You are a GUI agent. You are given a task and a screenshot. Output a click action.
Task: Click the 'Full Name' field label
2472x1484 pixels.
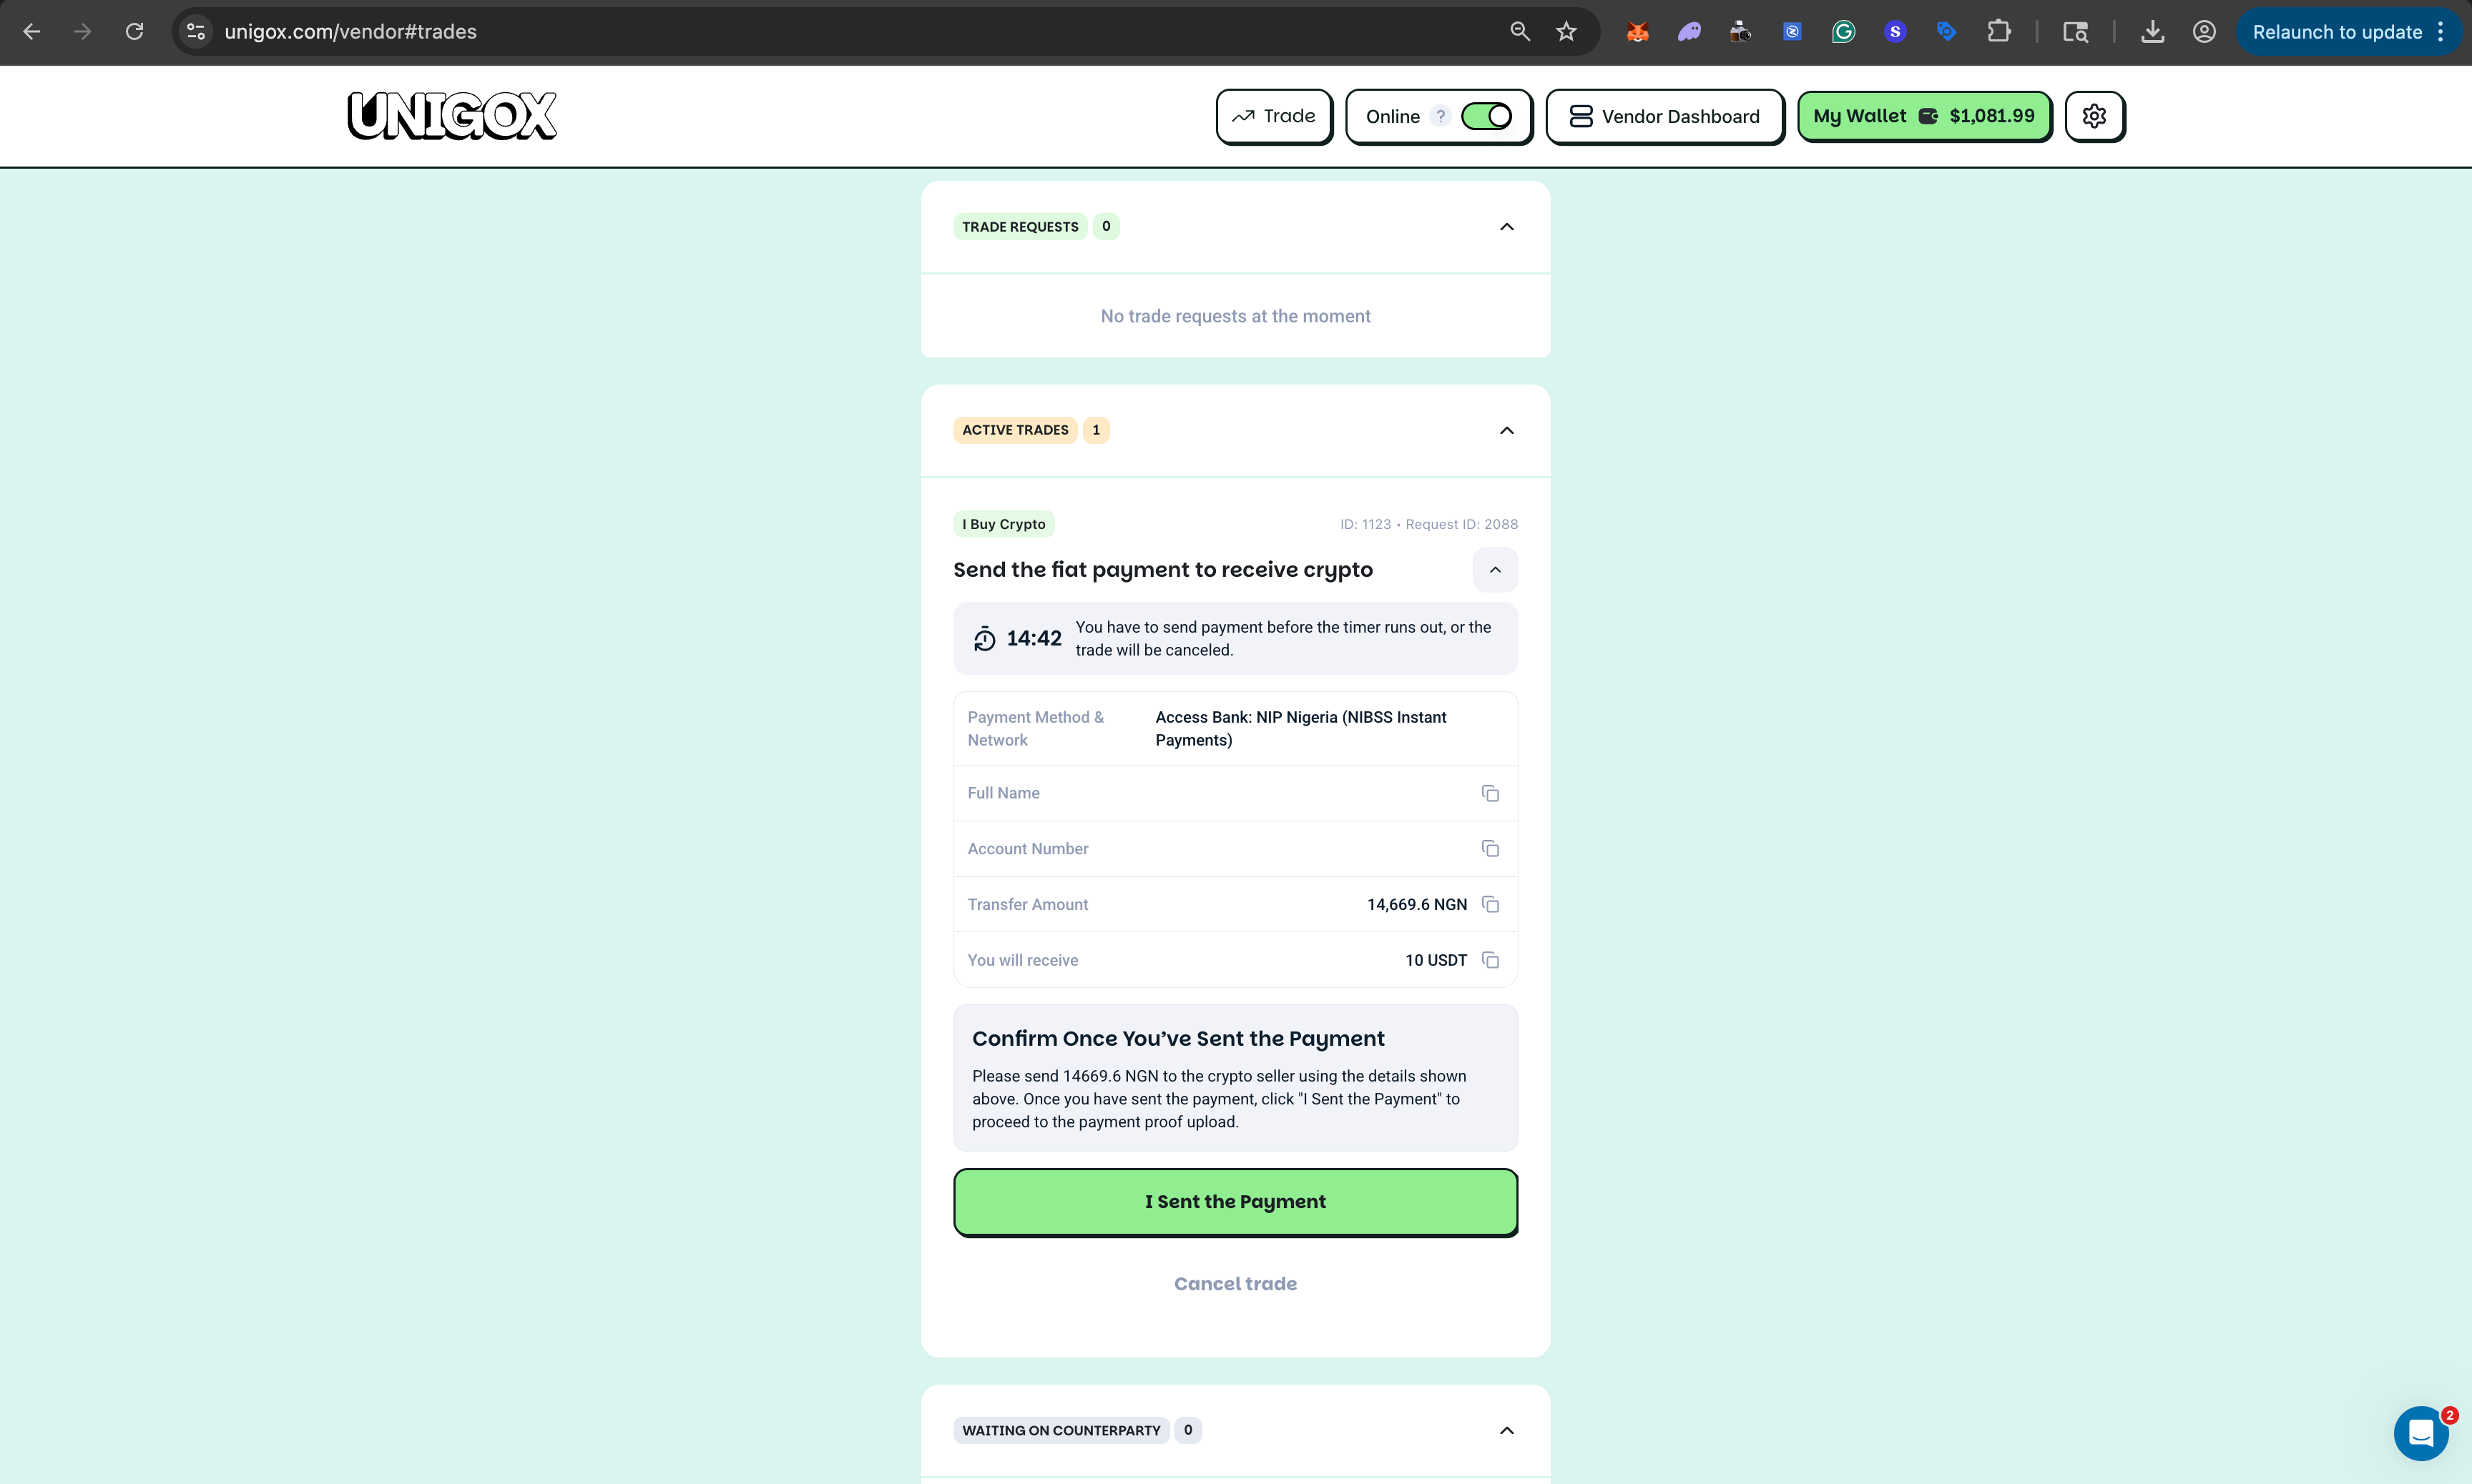(1004, 793)
